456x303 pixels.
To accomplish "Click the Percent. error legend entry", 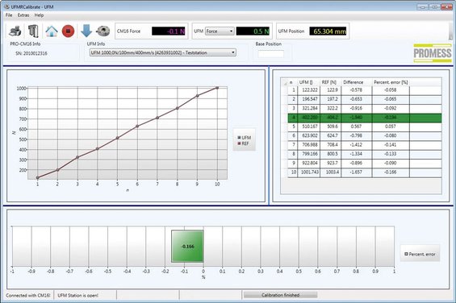I will pyautogui.click(x=420, y=254).
